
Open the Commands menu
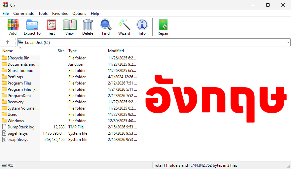pyautogui.click(x=23, y=14)
